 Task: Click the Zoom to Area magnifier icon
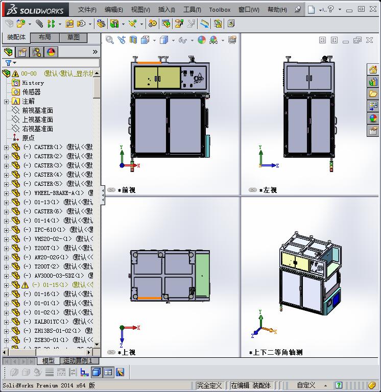[x=110, y=40]
